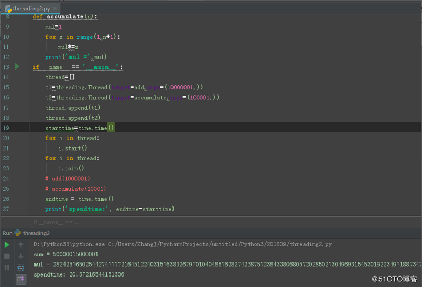Toggle soft-wrap icon in Run panel

click(21, 268)
